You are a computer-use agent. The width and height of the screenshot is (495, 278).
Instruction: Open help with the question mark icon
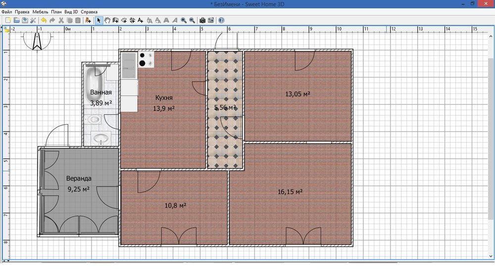pyautogui.click(x=221, y=20)
